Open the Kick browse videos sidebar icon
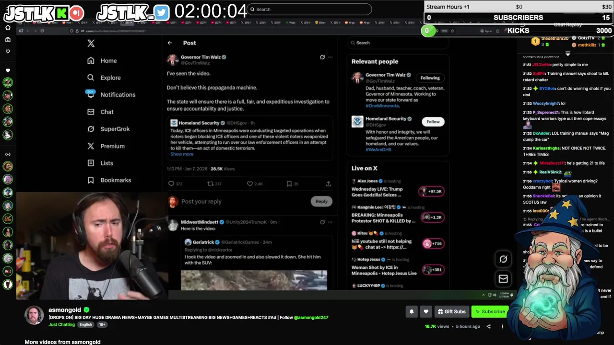 coord(8,39)
